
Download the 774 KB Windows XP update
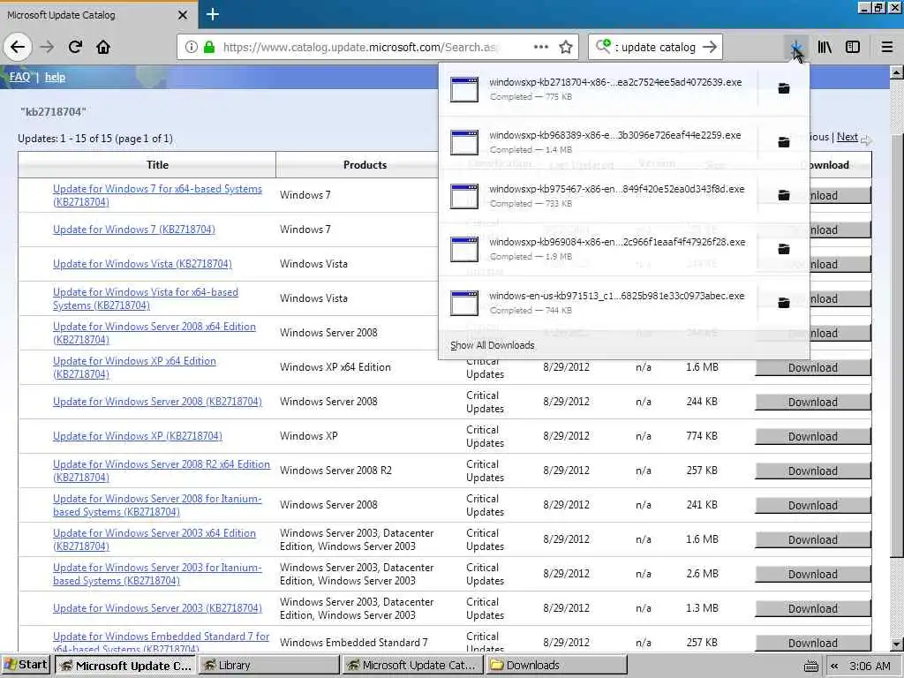click(813, 436)
